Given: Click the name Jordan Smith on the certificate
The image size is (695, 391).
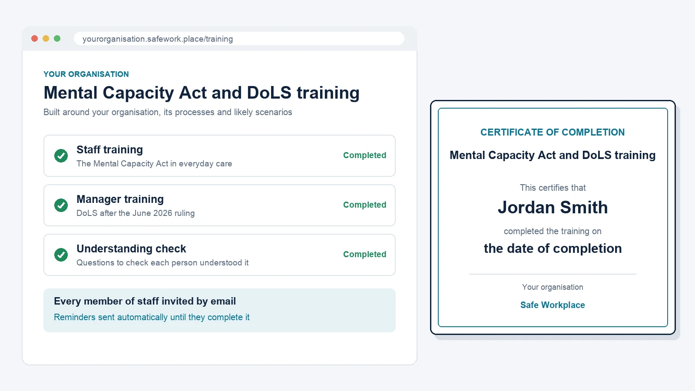Looking at the screenshot, I should point(553,208).
